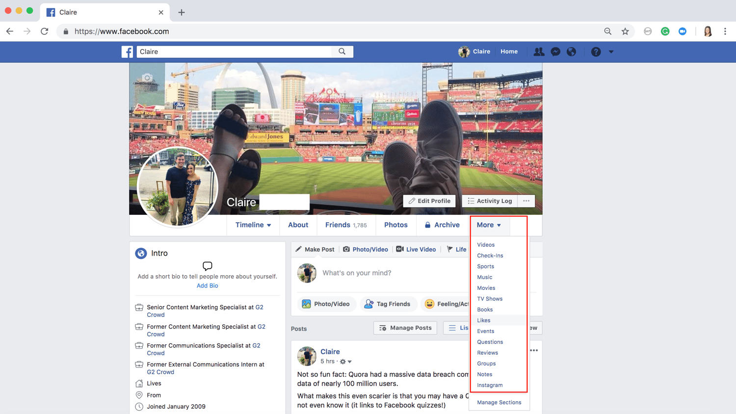
Task: Click the Help question mark icon
Action: tap(595, 52)
